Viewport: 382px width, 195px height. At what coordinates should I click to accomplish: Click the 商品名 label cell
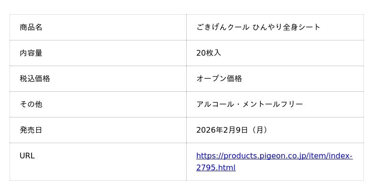31,28
